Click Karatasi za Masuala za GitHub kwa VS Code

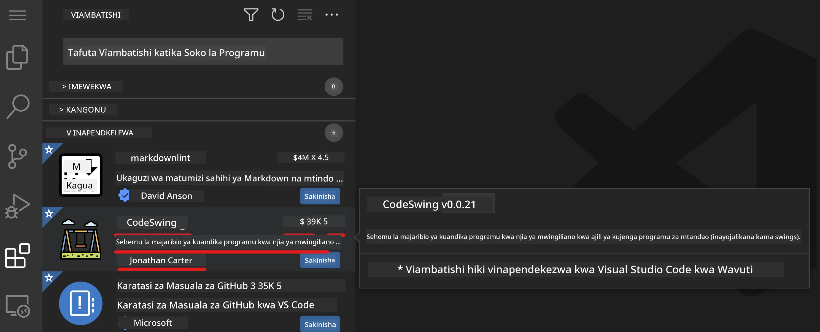click(x=215, y=305)
